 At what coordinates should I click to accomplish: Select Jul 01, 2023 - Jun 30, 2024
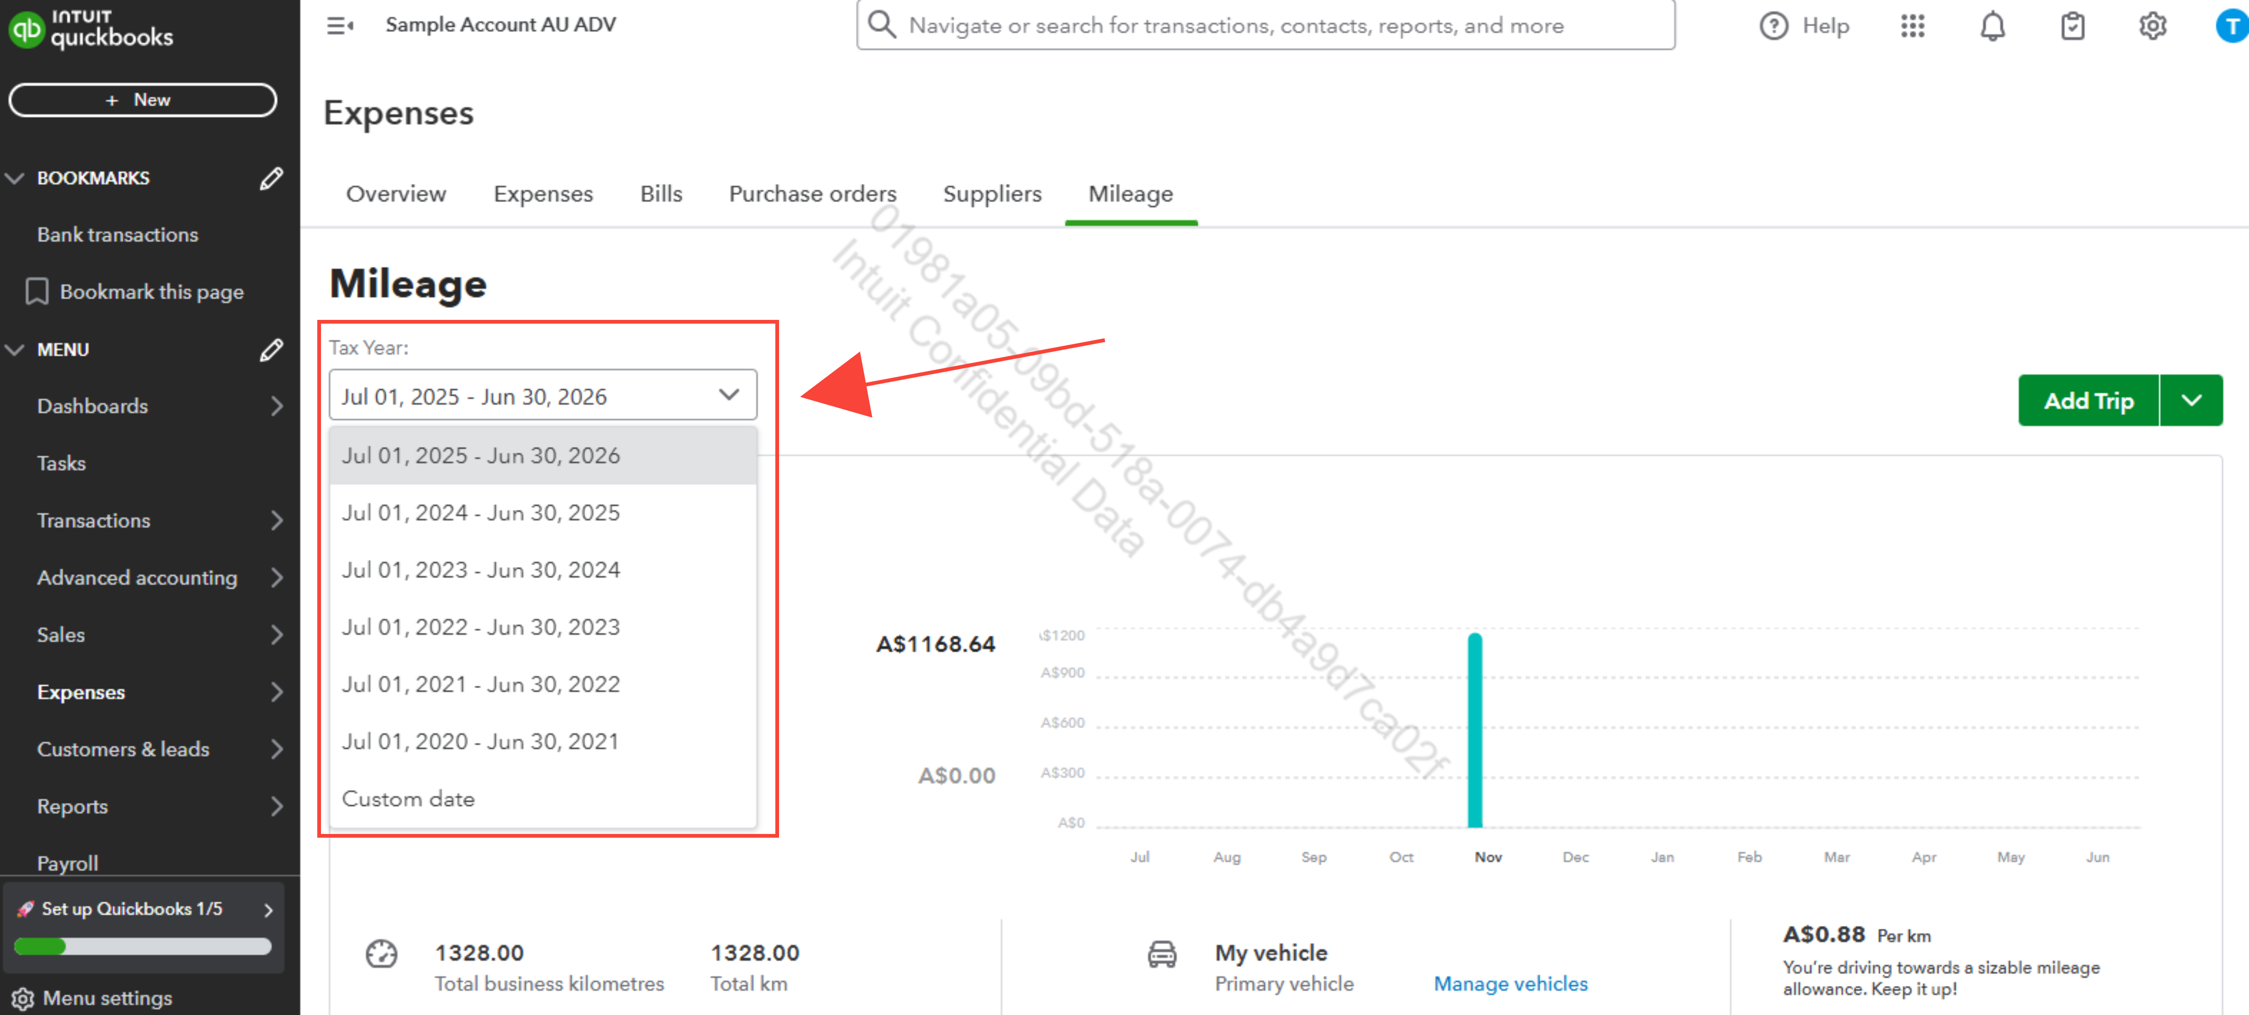481,570
